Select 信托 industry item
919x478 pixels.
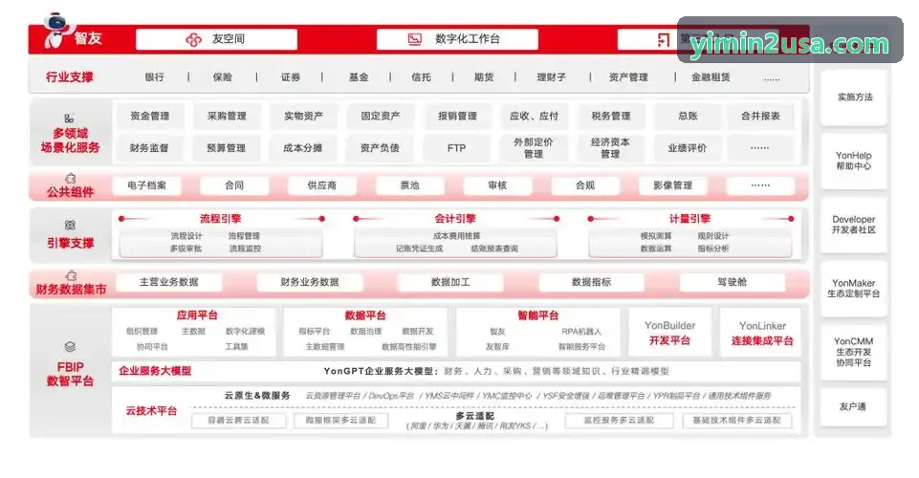point(422,77)
